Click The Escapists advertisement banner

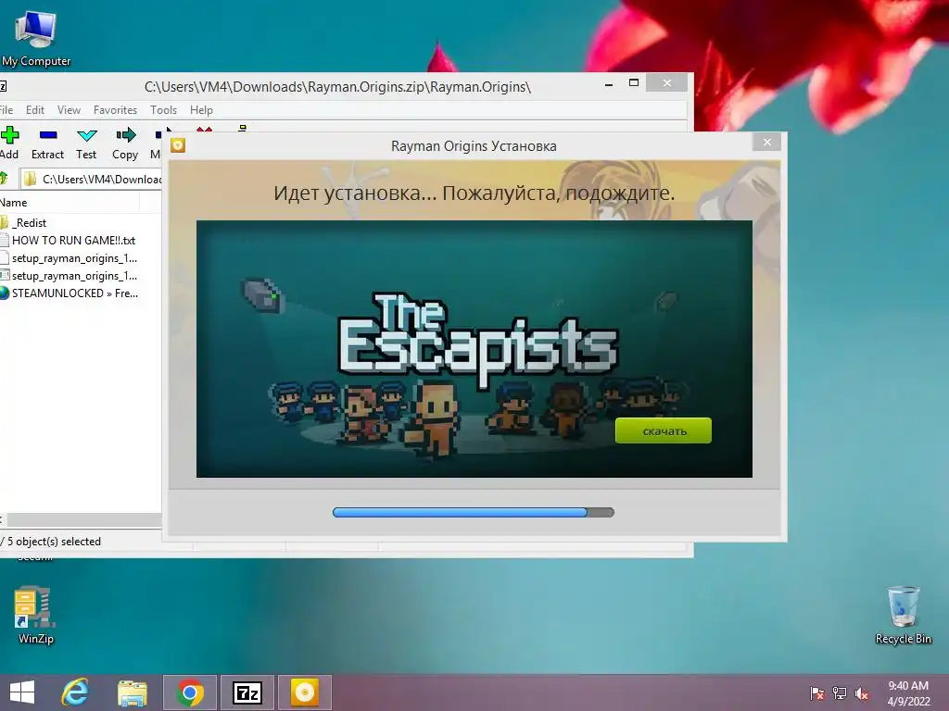point(474,349)
